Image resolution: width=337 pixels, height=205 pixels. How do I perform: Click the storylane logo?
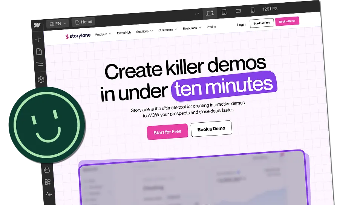coord(78,36)
